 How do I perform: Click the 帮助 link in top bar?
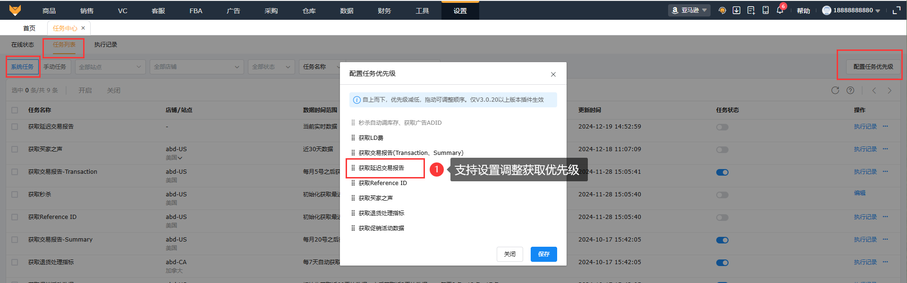point(803,11)
